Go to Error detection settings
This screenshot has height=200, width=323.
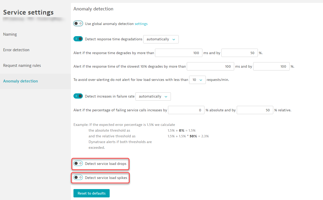coord(16,50)
